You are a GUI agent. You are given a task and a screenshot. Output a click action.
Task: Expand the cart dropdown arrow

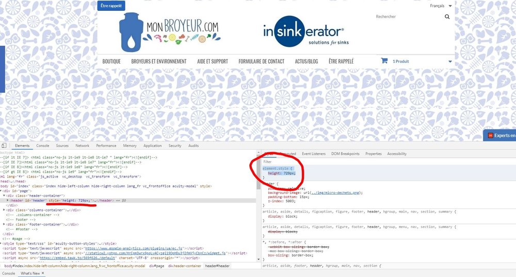450,61
